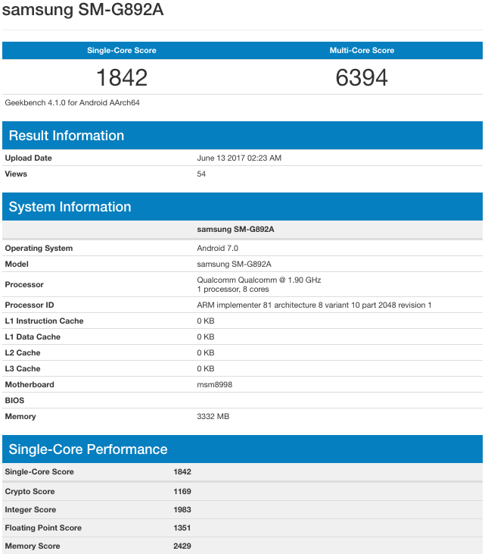Viewport: 485px width, 554px height.
Task: Select the L2 Cache value 0 KB
Action: click(206, 352)
